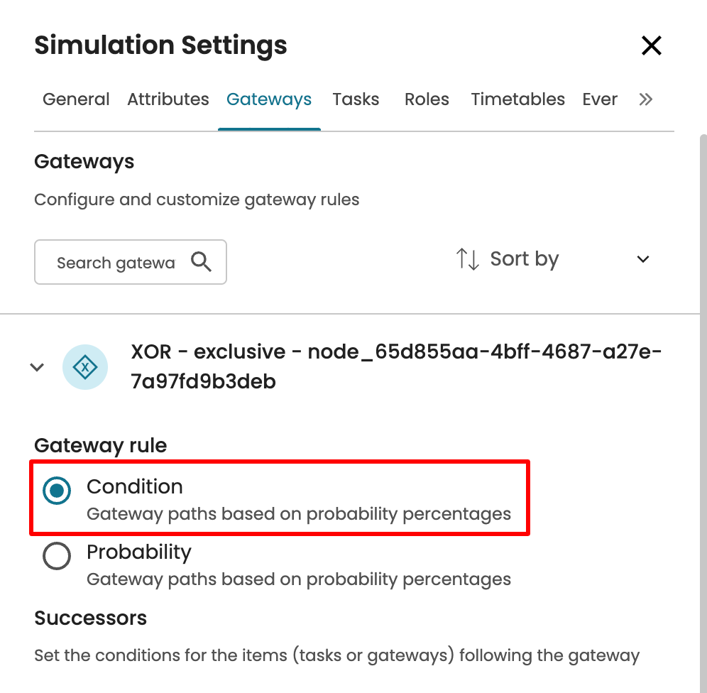Click the Sort by dropdown arrow
The height and width of the screenshot is (693, 707).
(643, 259)
